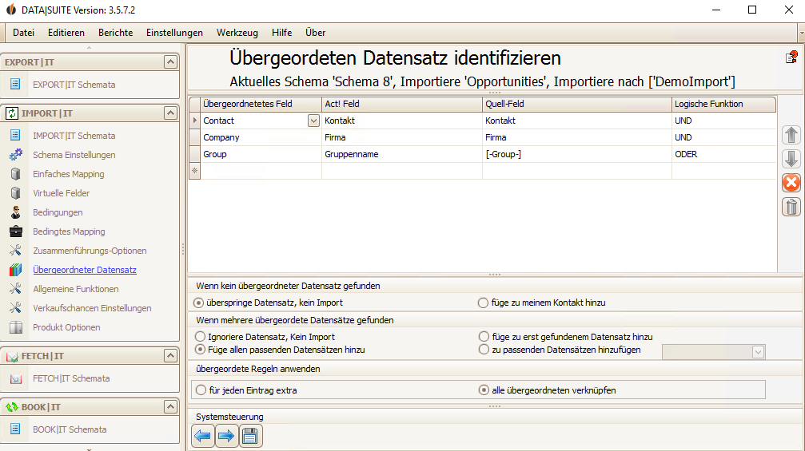Click the Bedingungen person icon

pos(16,212)
